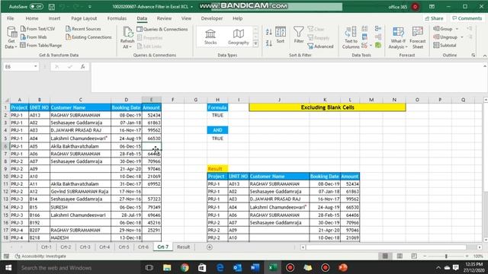Viewport: 488px width, 274px height.
Task: Add a new sheet with plus button
Action: pos(210,247)
